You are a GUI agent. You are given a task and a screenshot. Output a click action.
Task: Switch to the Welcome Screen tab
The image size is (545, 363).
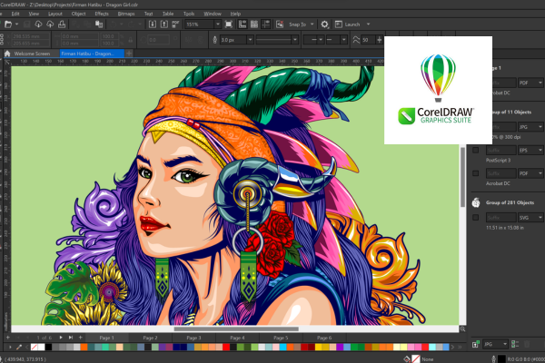click(x=32, y=54)
